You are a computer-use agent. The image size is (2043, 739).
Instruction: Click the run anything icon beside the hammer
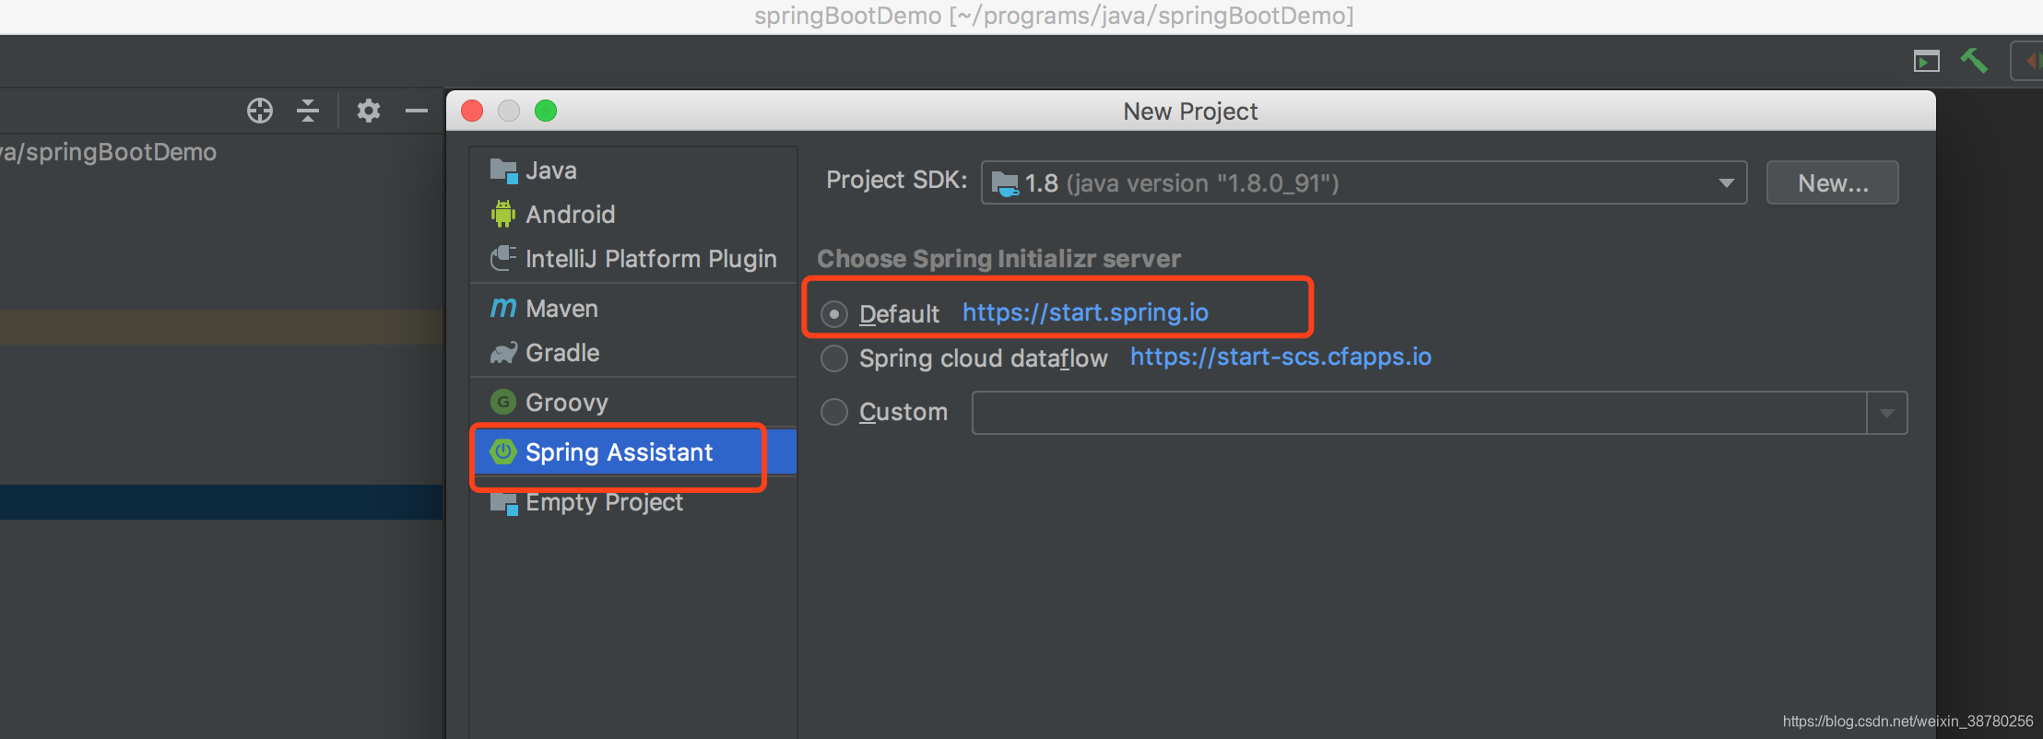click(1927, 61)
